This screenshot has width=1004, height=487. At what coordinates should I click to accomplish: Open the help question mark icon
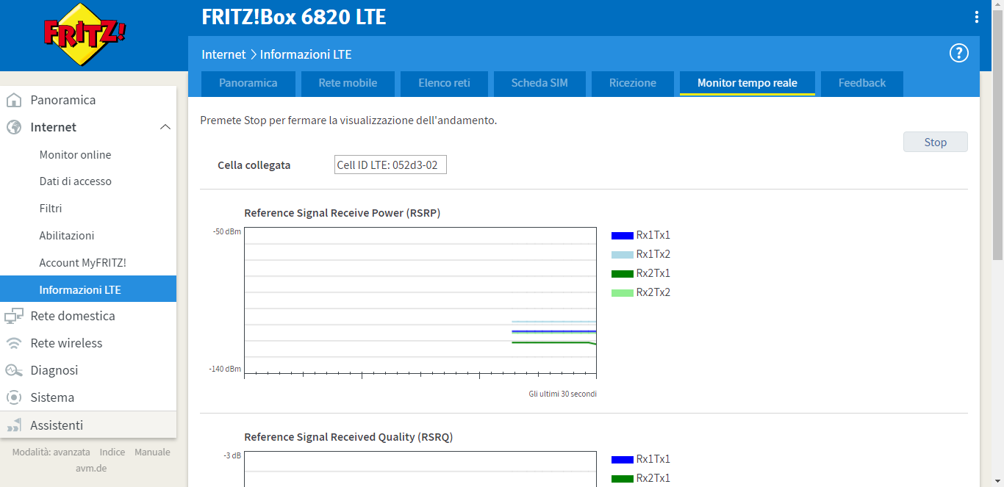958,53
